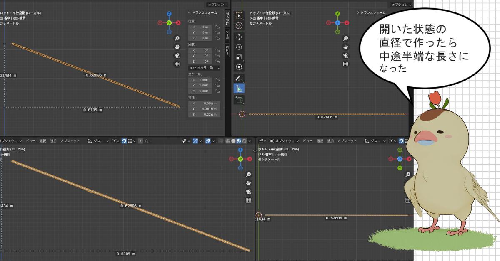Toggle lock for Location Y
The image size is (500, 261).
(217, 32)
